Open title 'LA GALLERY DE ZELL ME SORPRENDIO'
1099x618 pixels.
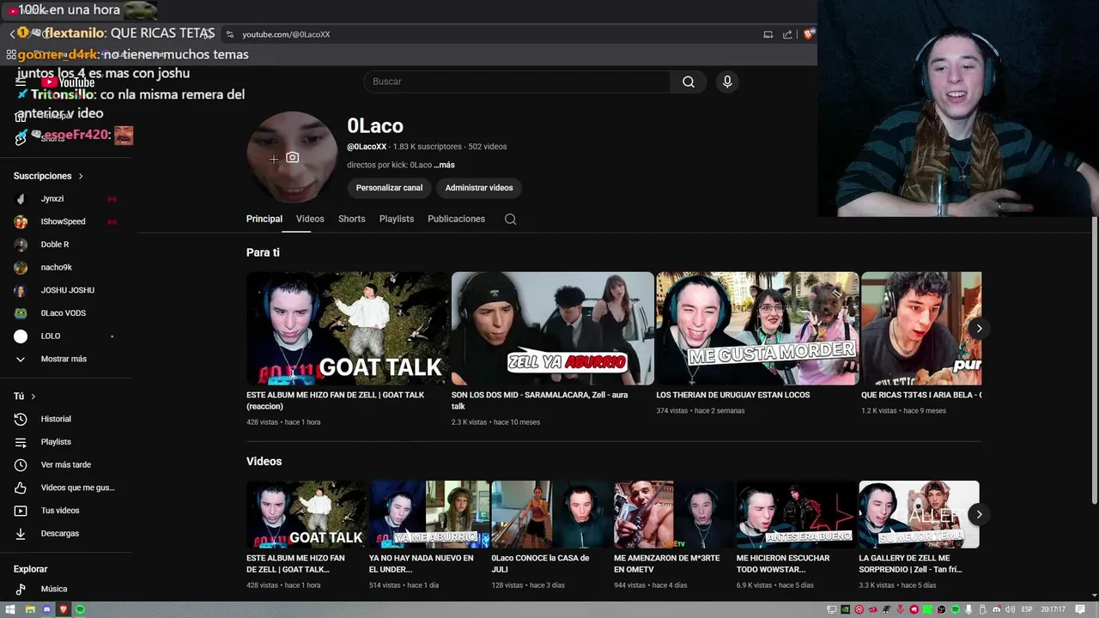pyautogui.click(x=910, y=563)
